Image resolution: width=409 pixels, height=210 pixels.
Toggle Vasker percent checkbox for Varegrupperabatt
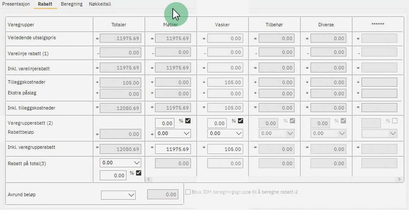(x=241, y=121)
